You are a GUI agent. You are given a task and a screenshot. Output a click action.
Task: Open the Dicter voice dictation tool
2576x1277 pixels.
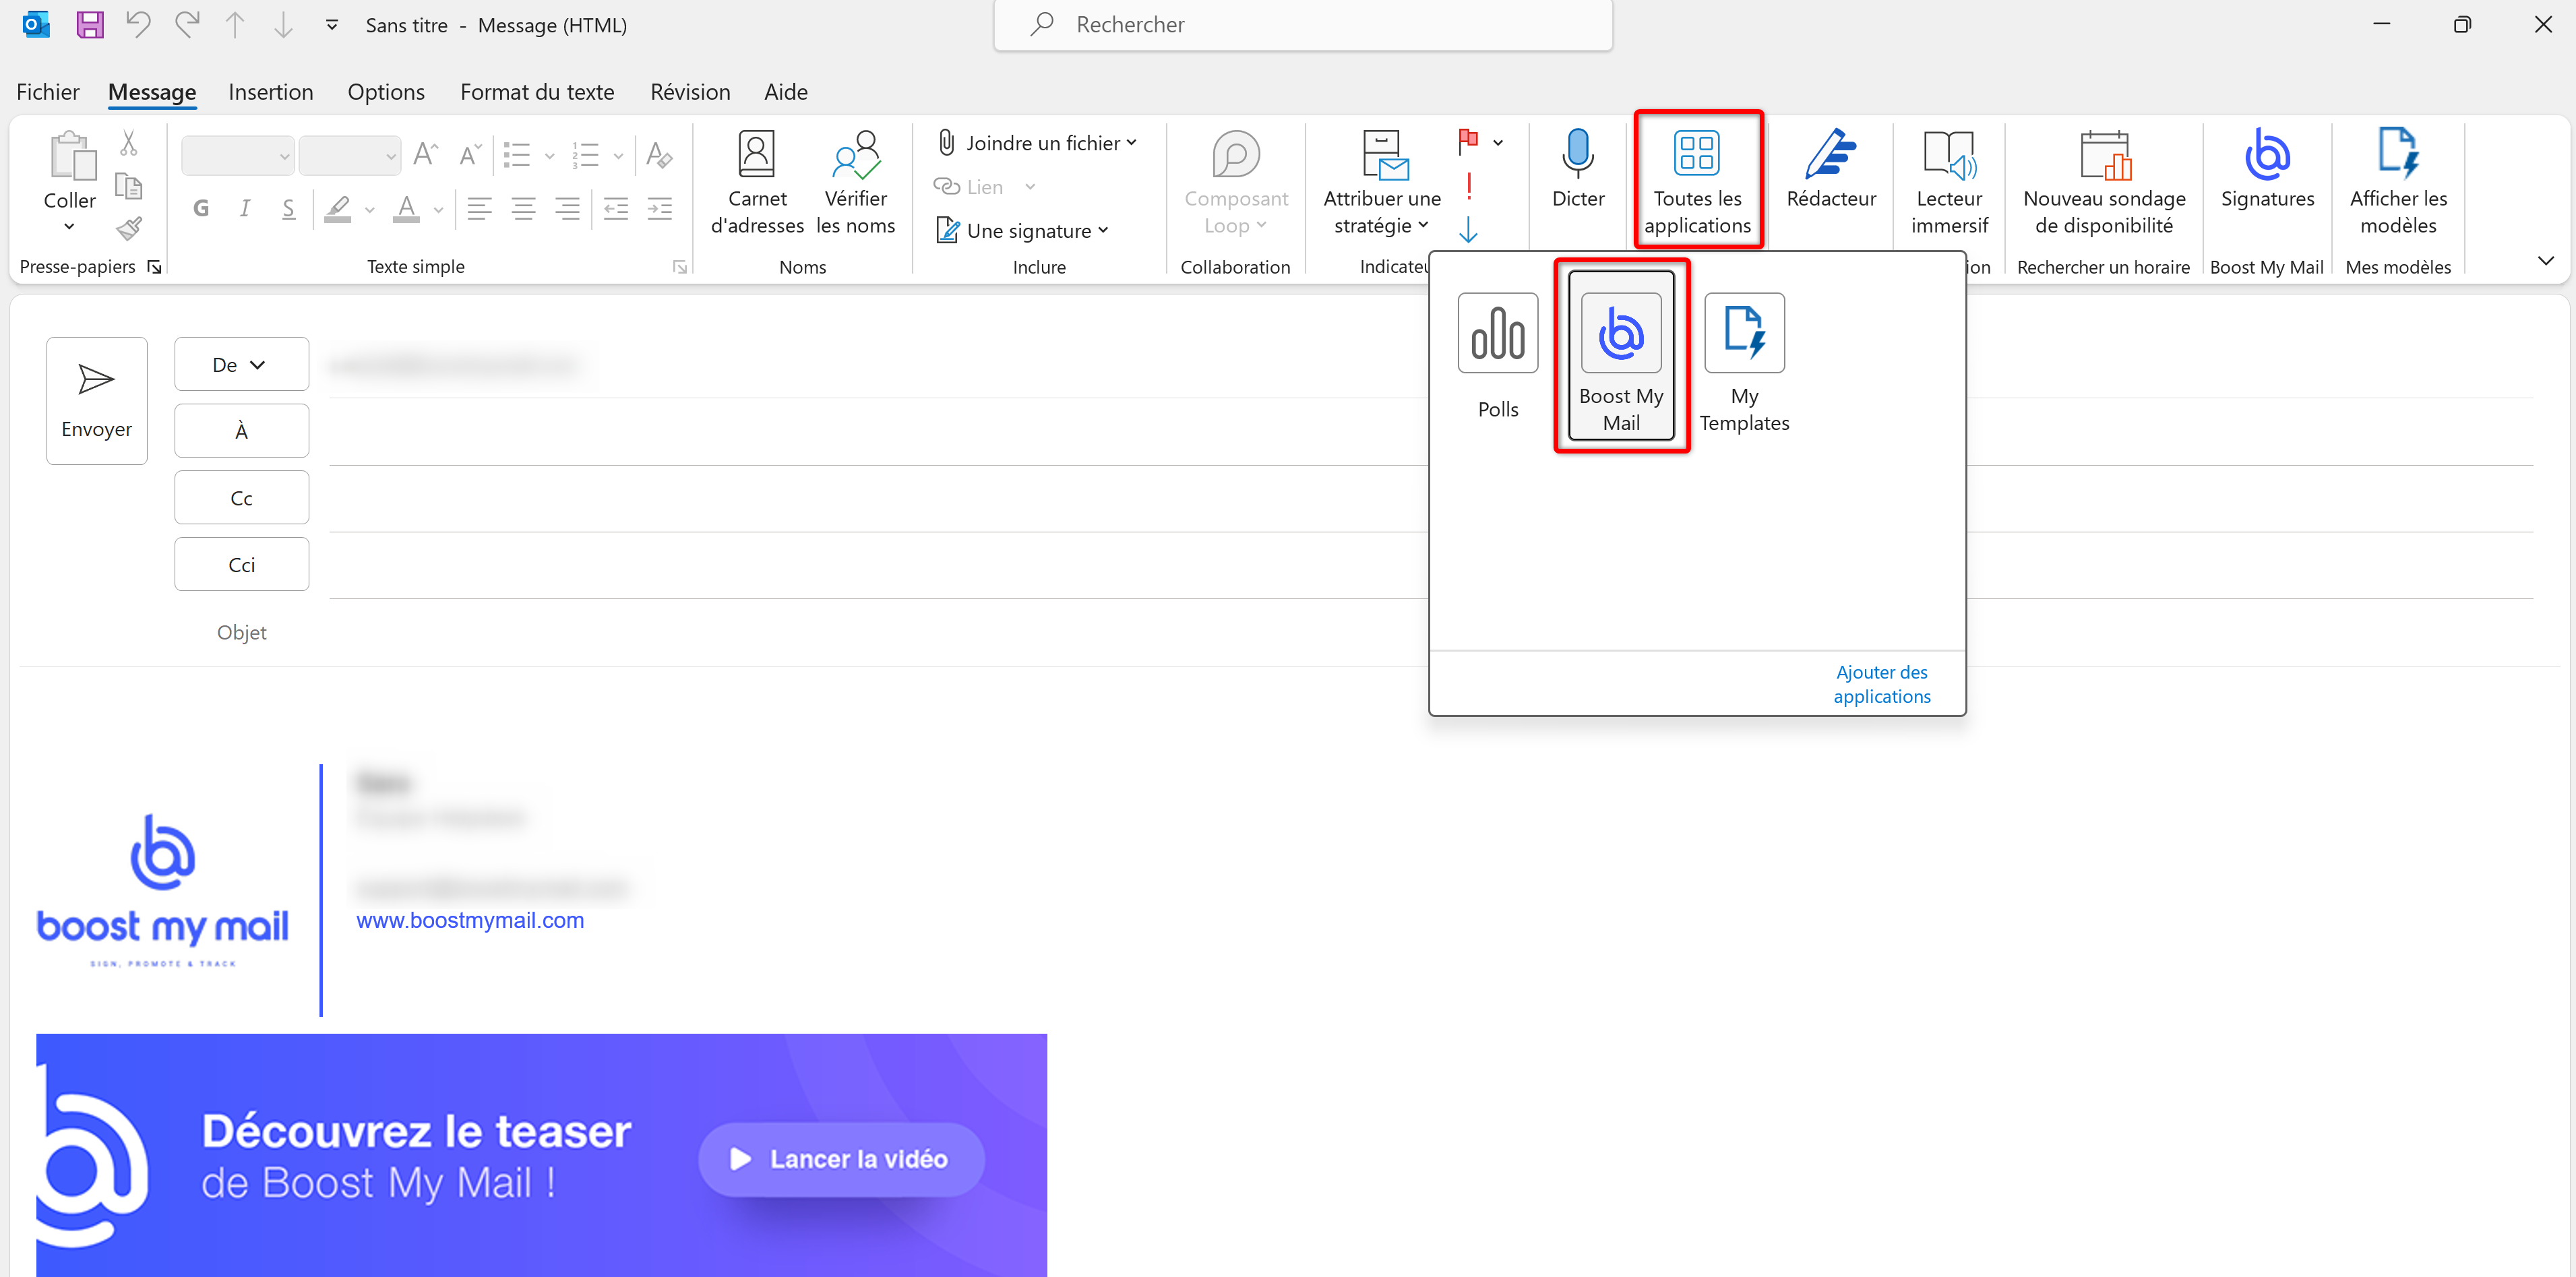1578,180
